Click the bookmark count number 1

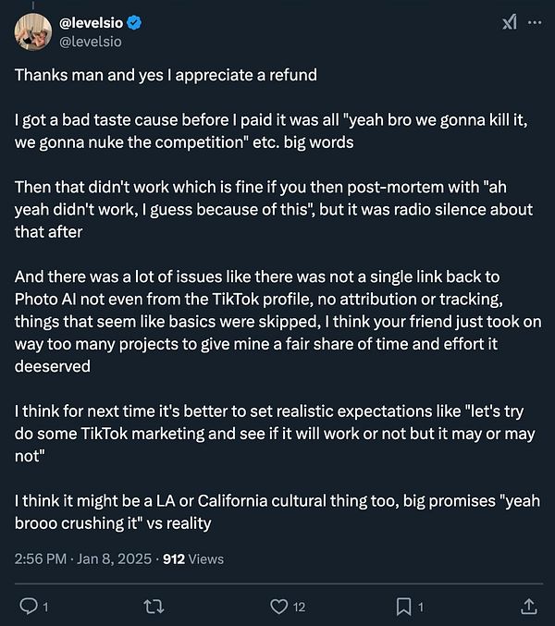pos(421,607)
